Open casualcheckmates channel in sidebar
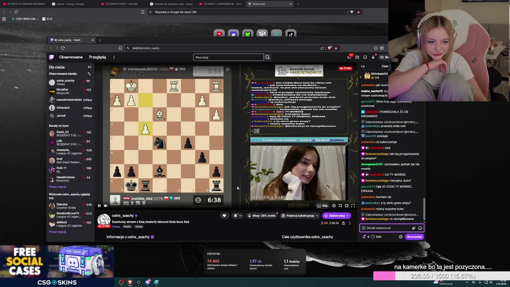 (x=70, y=100)
